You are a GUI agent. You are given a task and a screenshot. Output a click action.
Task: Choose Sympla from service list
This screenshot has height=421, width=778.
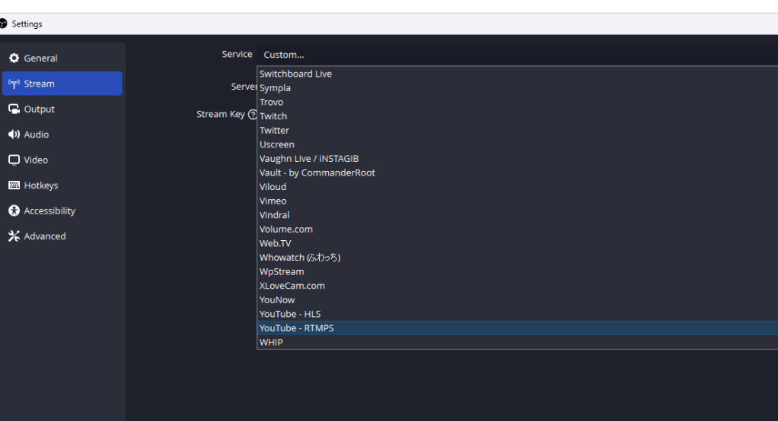pyautogui.click(x=518, y=87)
